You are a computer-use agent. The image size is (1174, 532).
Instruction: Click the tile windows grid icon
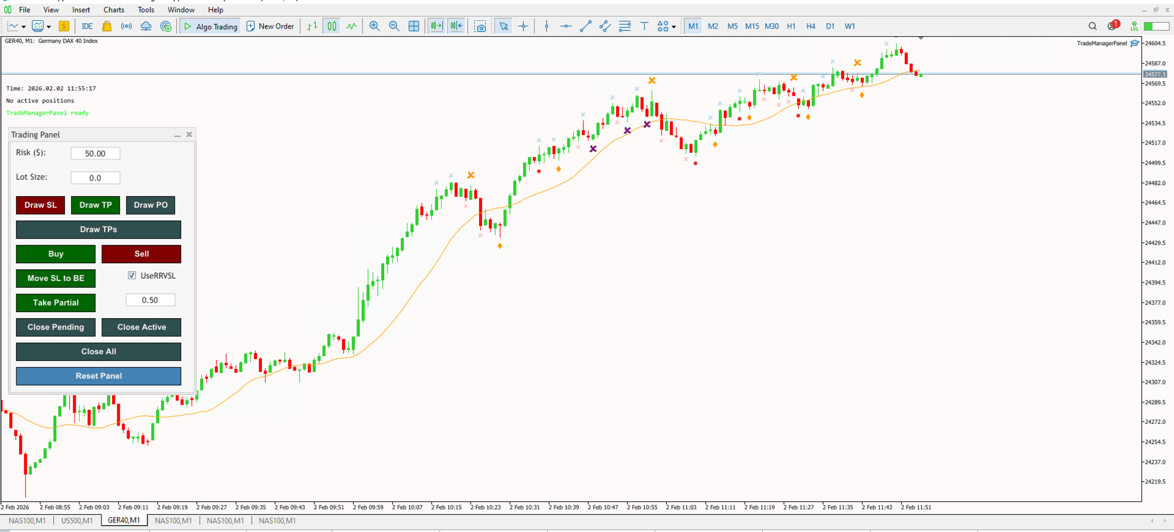tap(414, 26)
